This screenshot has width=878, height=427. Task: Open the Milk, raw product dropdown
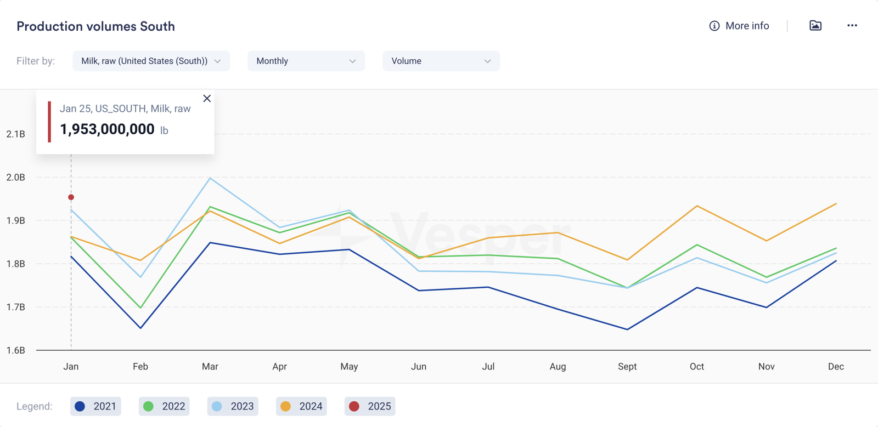tap(151, 61)
